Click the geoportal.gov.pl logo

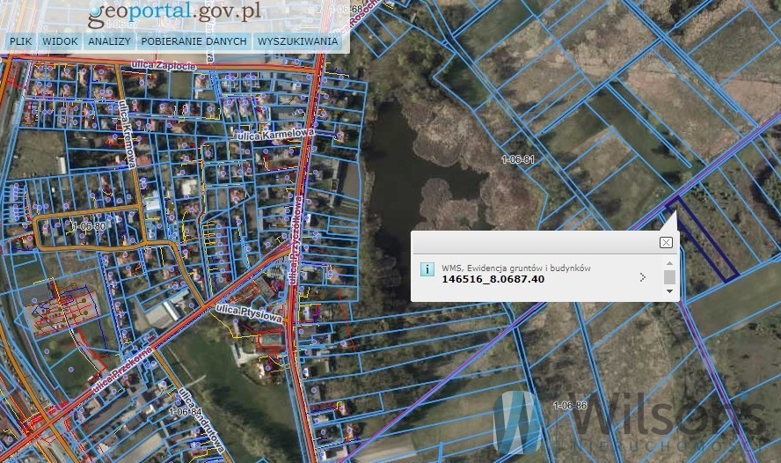point(174,15)
